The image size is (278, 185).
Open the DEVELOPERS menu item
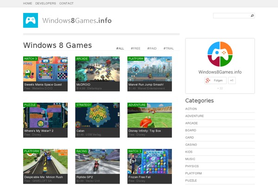(x=45, y=3)
